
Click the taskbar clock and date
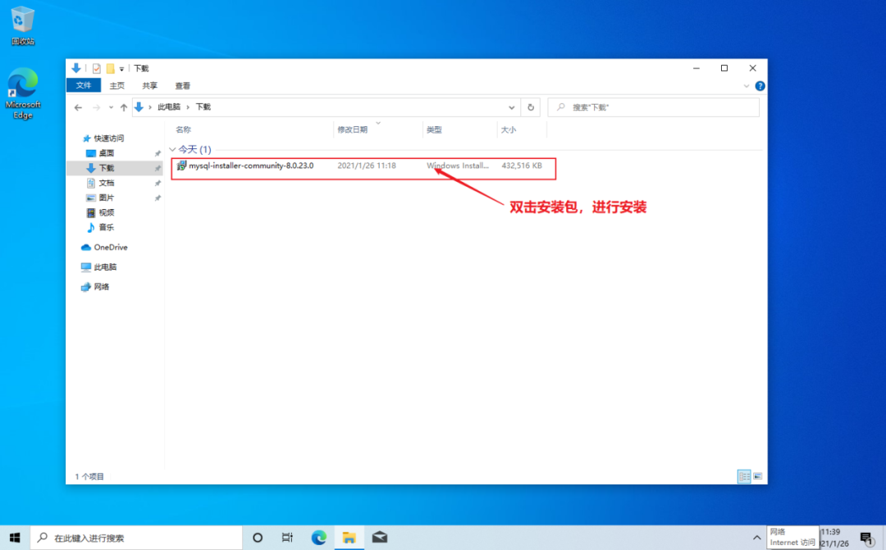click(836, 538)
